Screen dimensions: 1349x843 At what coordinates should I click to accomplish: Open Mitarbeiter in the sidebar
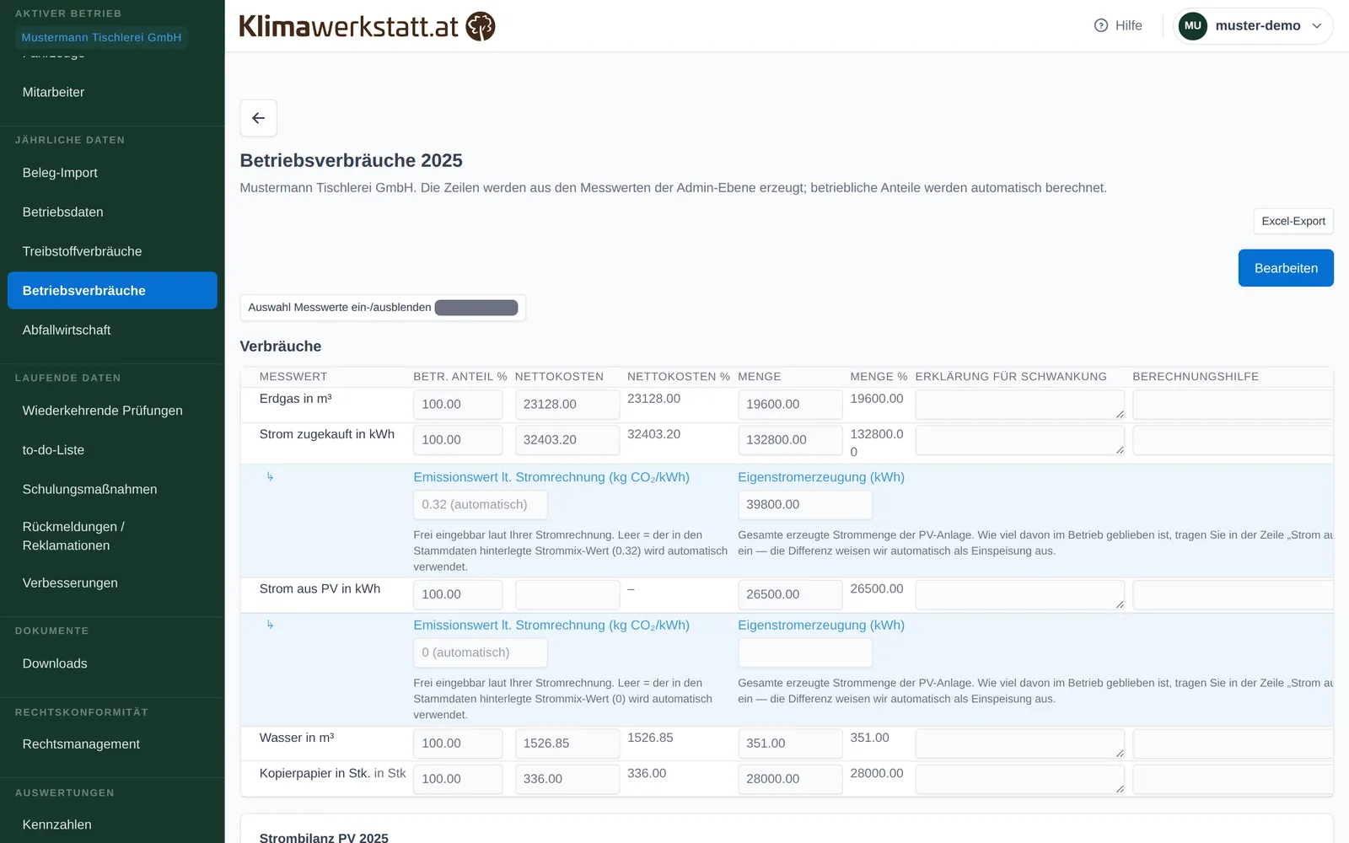[112, 92]
